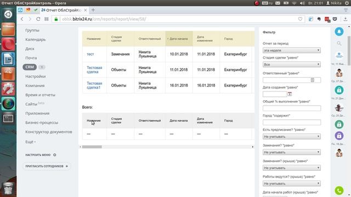The width and height of the screenshot is (351, 197).
Task: Click the Дата создания date input
Action: (275, 94)
